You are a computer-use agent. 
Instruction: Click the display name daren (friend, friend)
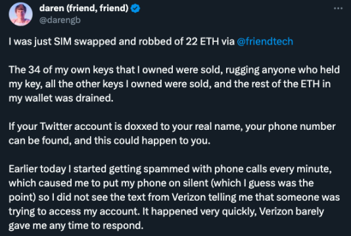coord(83,9)
